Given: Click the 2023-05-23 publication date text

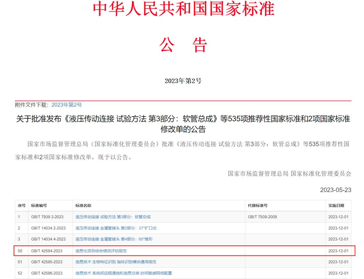Looking at the screenshot, I should tap(335, 190).
